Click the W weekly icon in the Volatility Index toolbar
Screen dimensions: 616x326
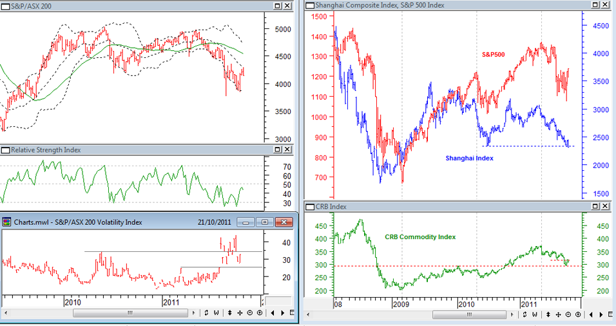point(216,313)
